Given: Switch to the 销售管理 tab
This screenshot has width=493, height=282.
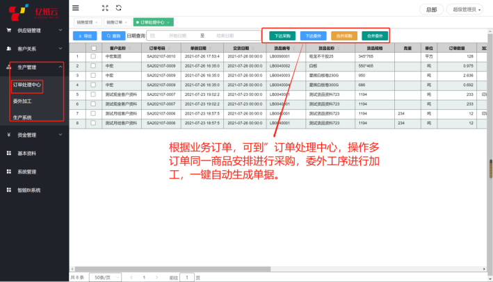Looking at the screenshot, I should (85, 22).
